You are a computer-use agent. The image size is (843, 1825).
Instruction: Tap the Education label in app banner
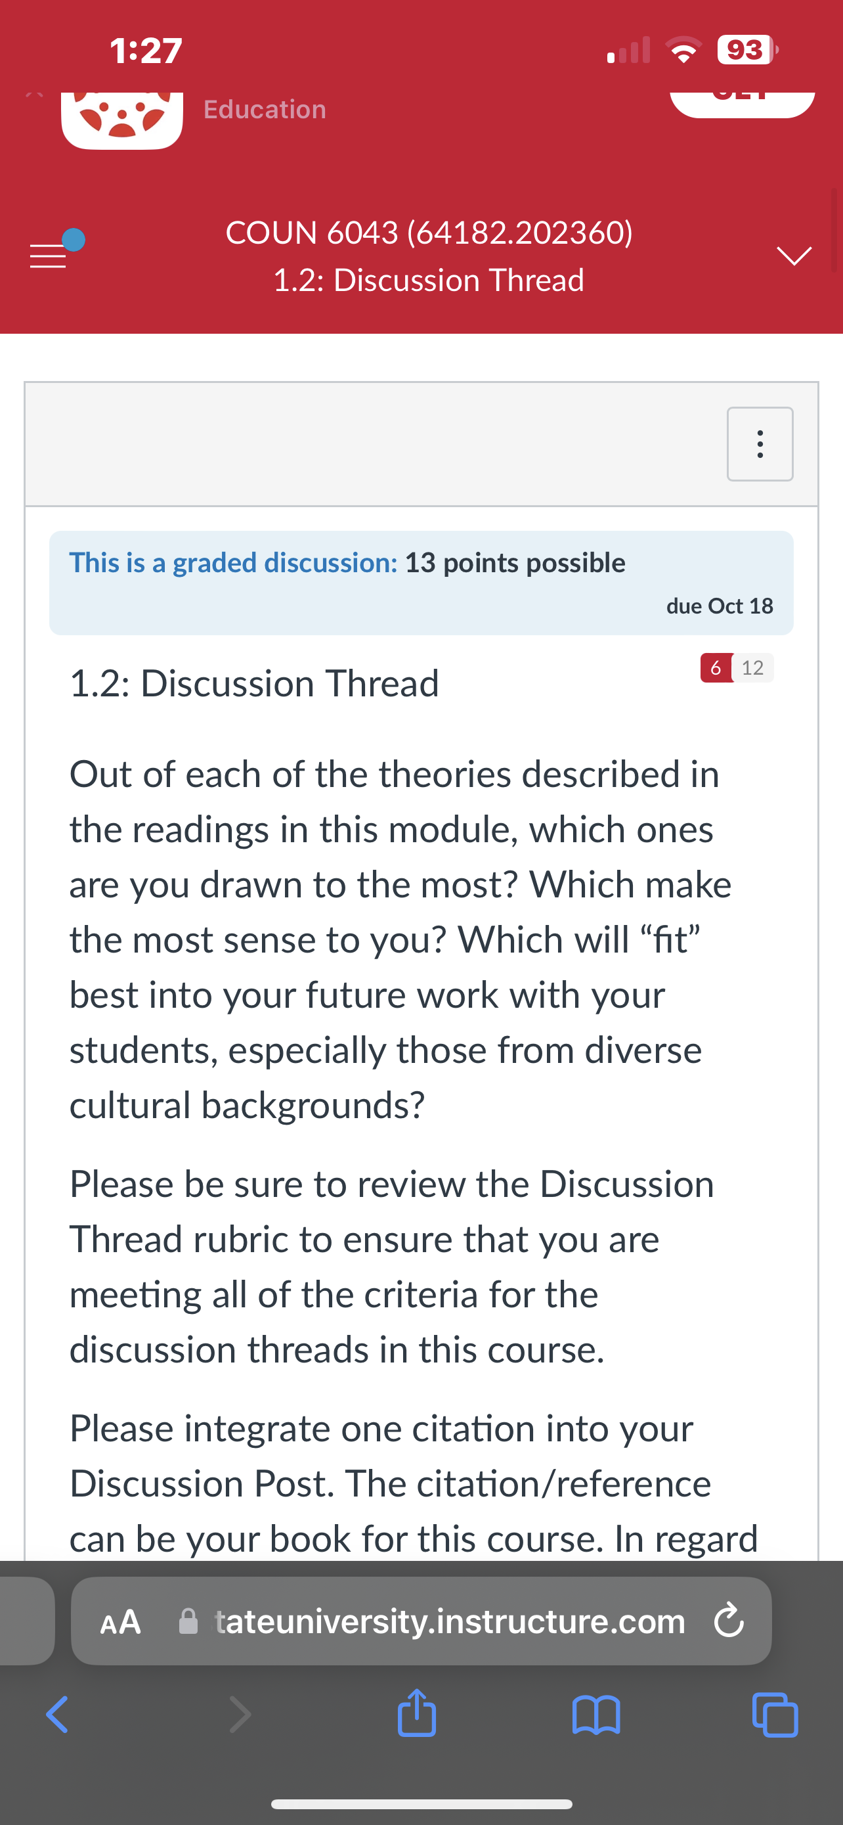click(265, 109)
